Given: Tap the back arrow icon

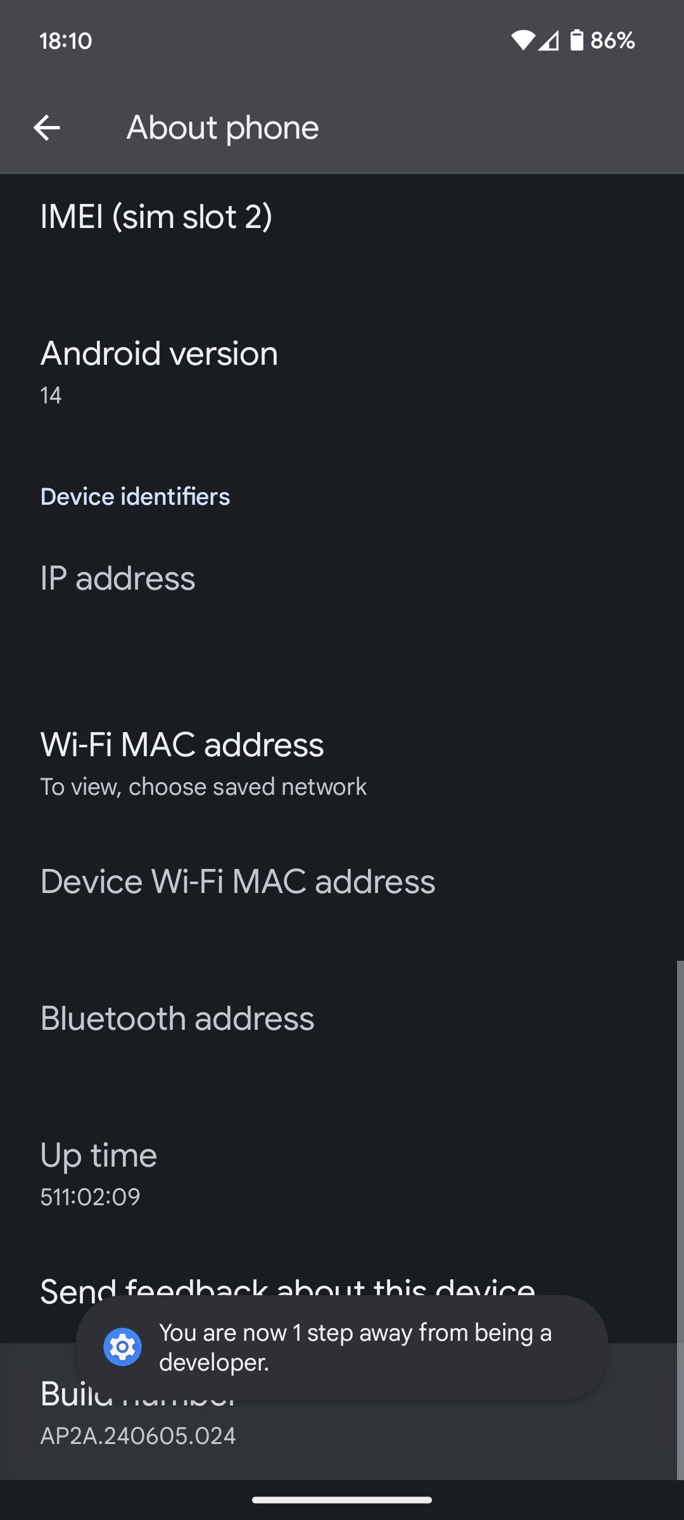Looking at the screenshot, I should pyautogui.click(x=47, y=128).
